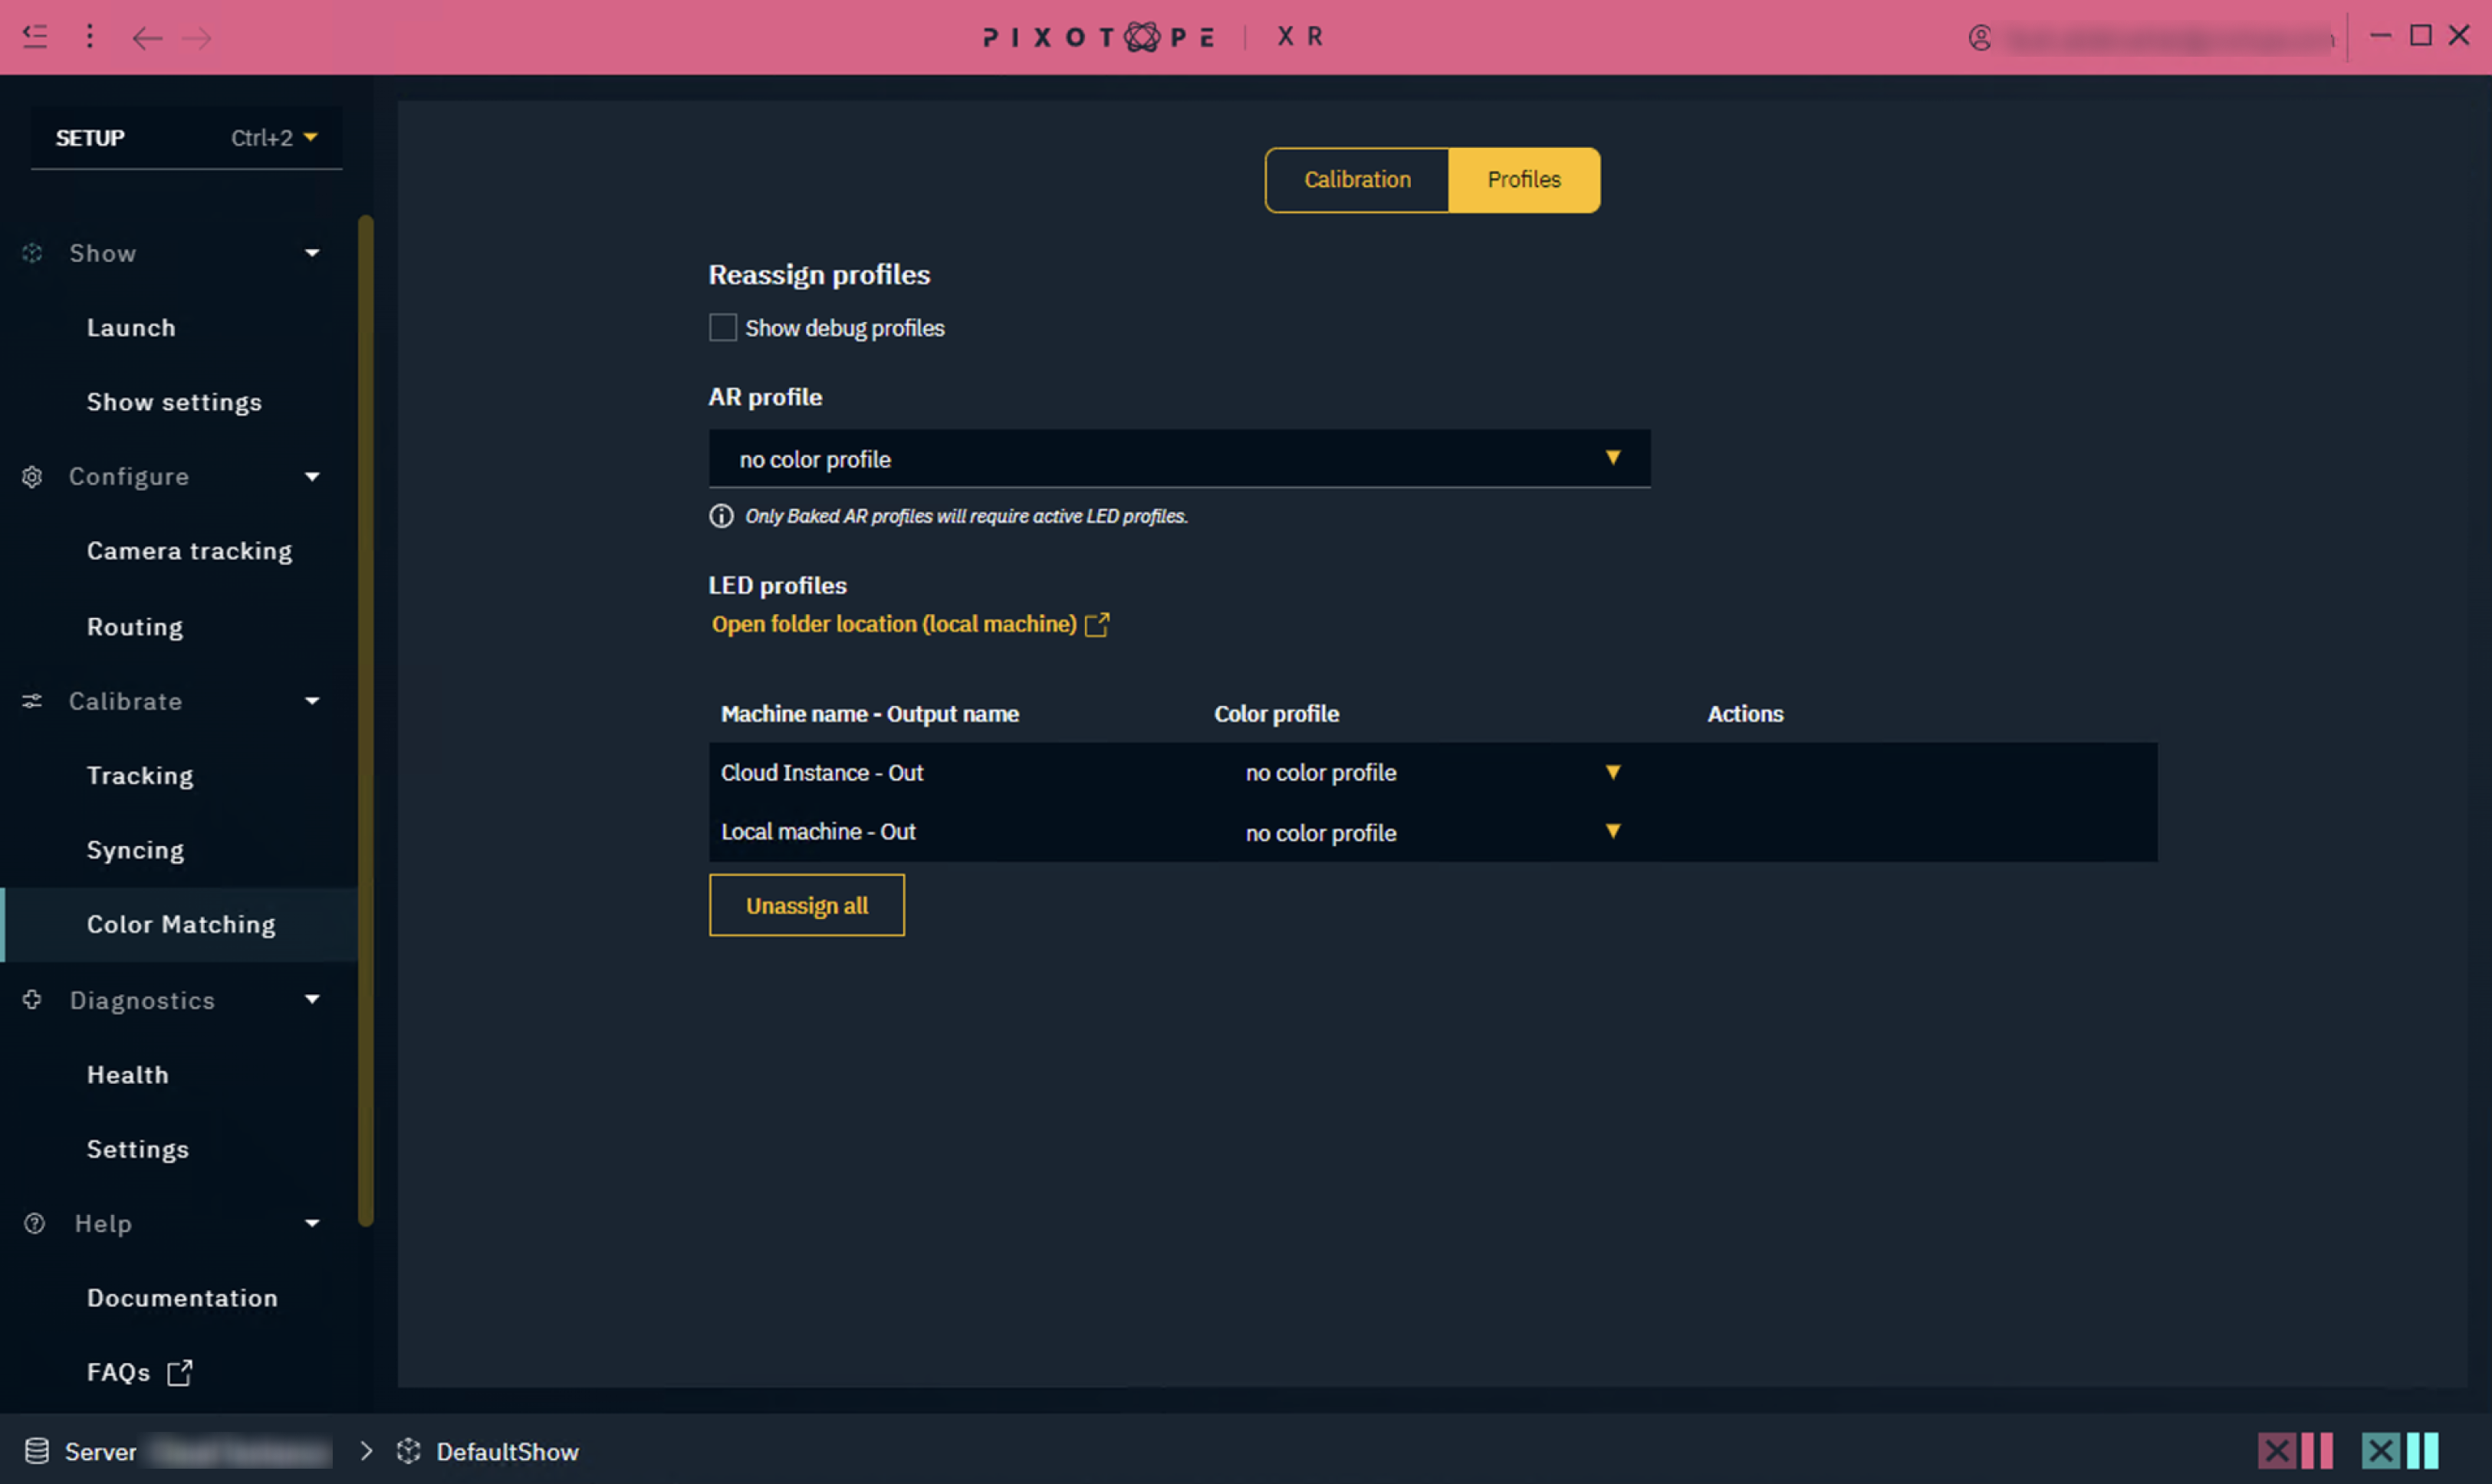
Task: Click the DefaultShow icon in status bar
Action: (408, 1451)
